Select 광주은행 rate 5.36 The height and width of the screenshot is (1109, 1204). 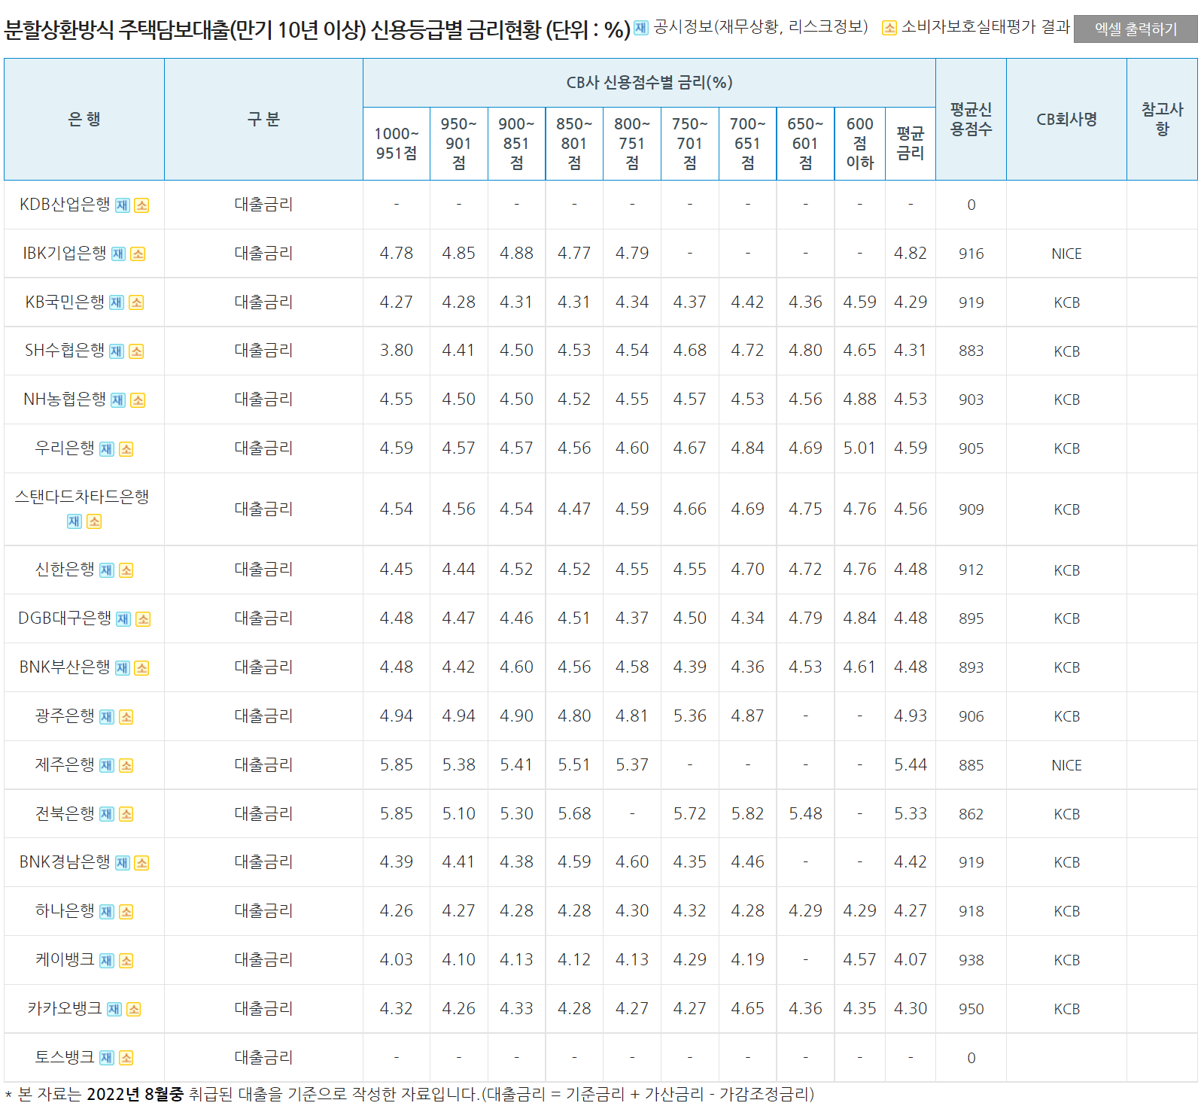pyautogui.click(x=690, y=716)
